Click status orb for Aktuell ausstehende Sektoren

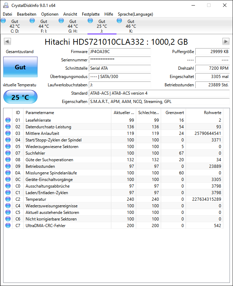[8, 212]
